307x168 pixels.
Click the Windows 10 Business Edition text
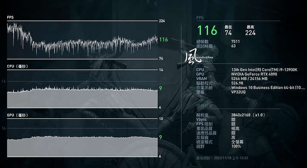point(268,88)
